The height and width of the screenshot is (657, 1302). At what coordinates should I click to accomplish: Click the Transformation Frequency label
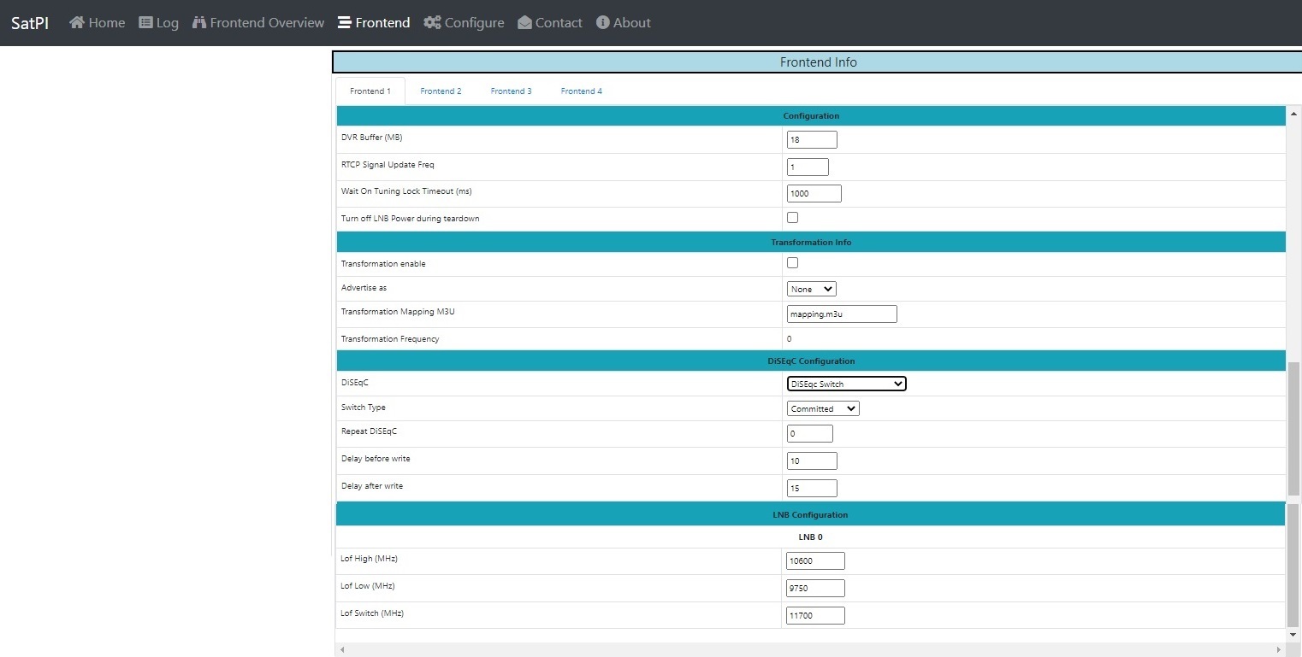coord(390,339)
